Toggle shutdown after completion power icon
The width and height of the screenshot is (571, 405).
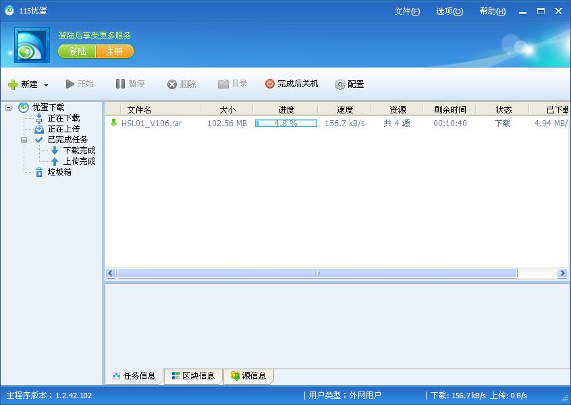(x=270, y=84)
